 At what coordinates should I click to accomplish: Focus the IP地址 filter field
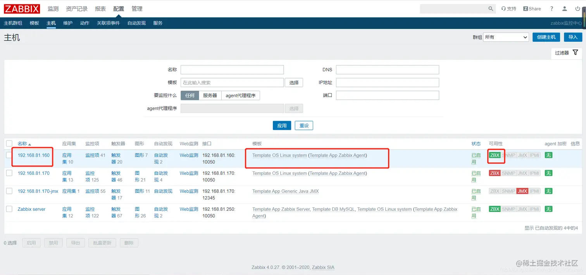tap(388, 82)
